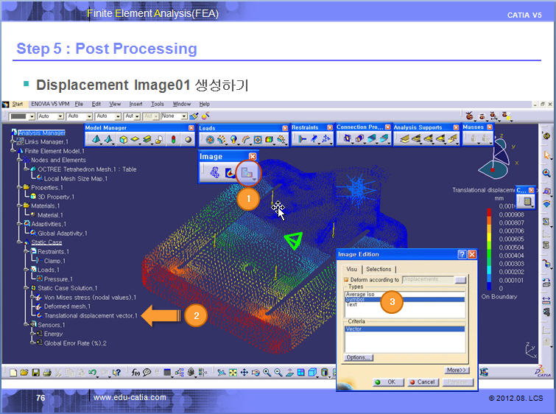Select the Octree Tetrahedron Mesher icon in Model Manager
Screen dimensions: 556x414
click(96, 138)
